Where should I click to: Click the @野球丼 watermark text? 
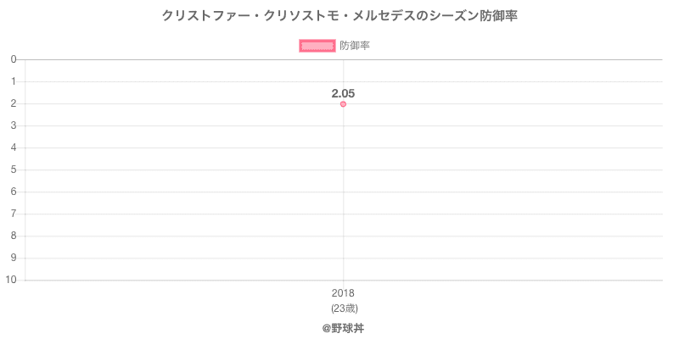[x=343, y=326]
